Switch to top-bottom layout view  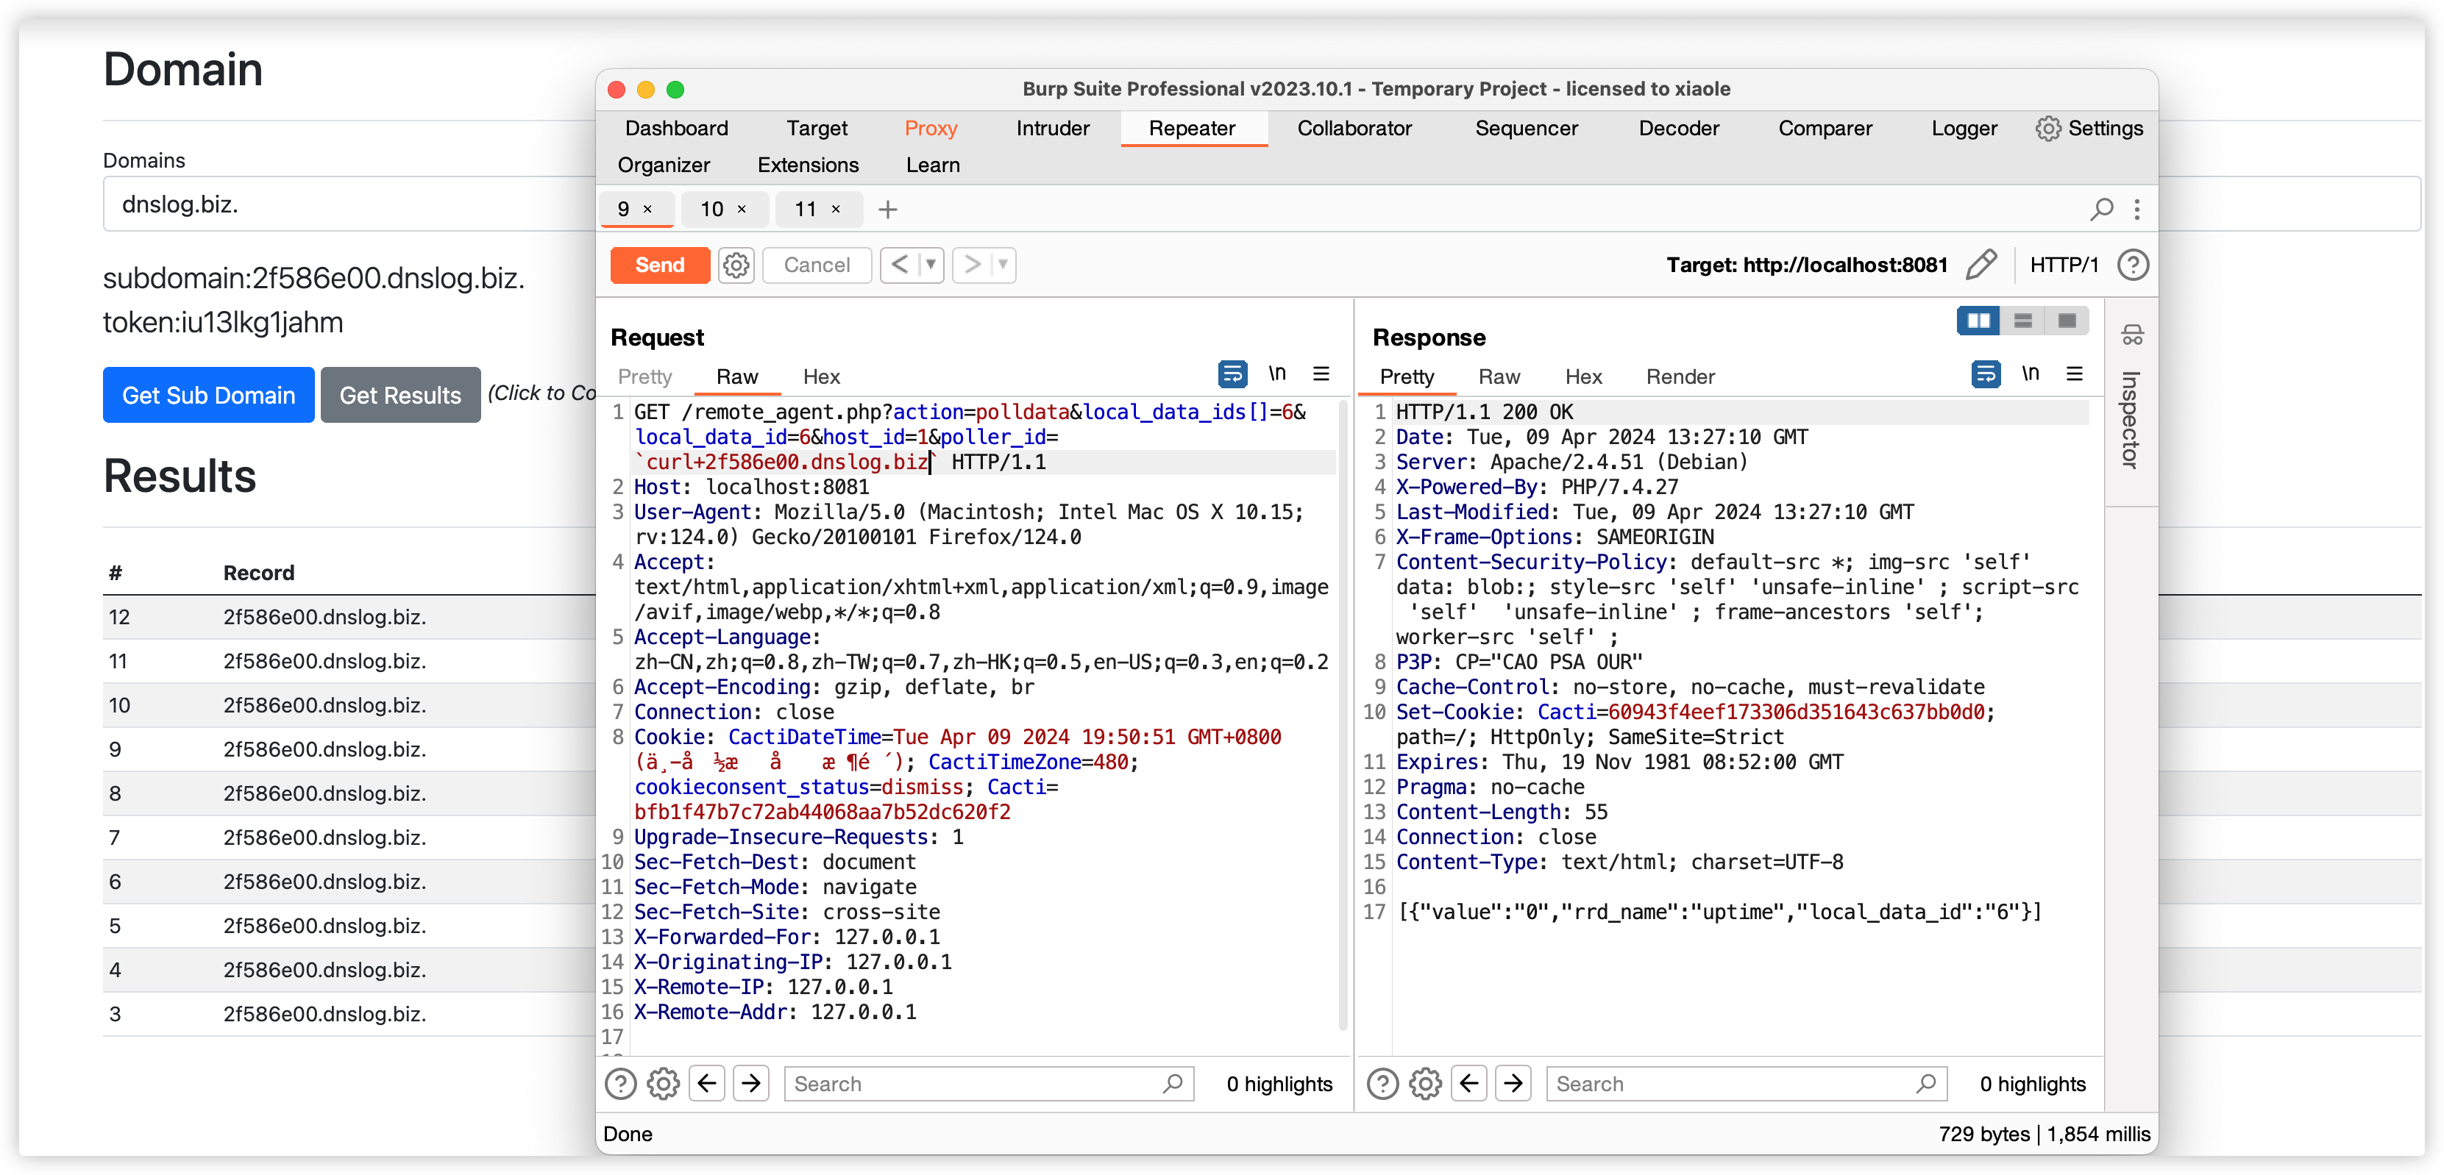tap(2022, 321)
